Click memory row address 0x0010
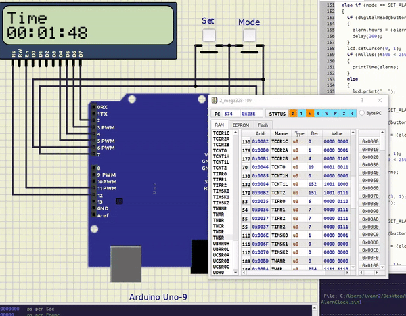 click(x=370, y=150)
